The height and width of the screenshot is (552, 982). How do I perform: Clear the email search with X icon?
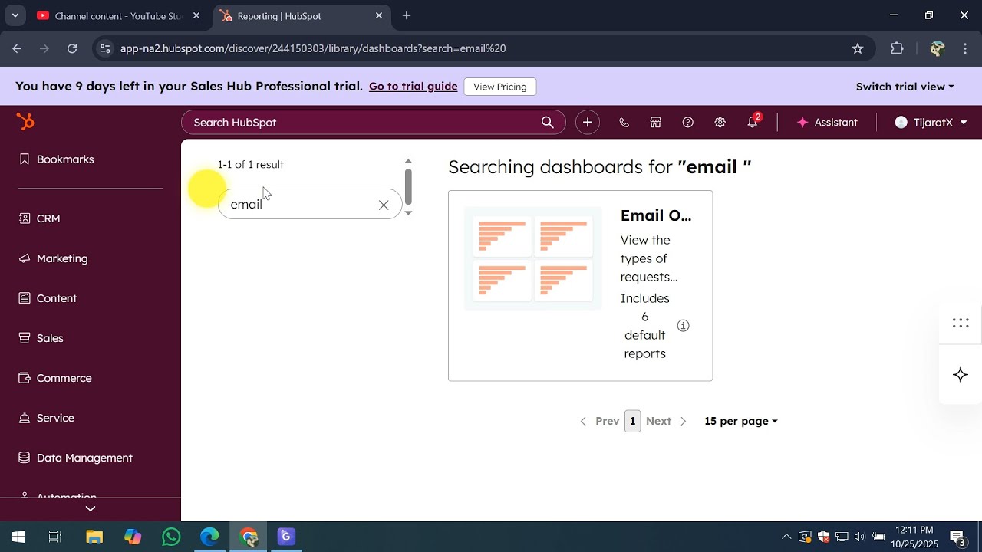pyautogui.click(x=384, y=205)
